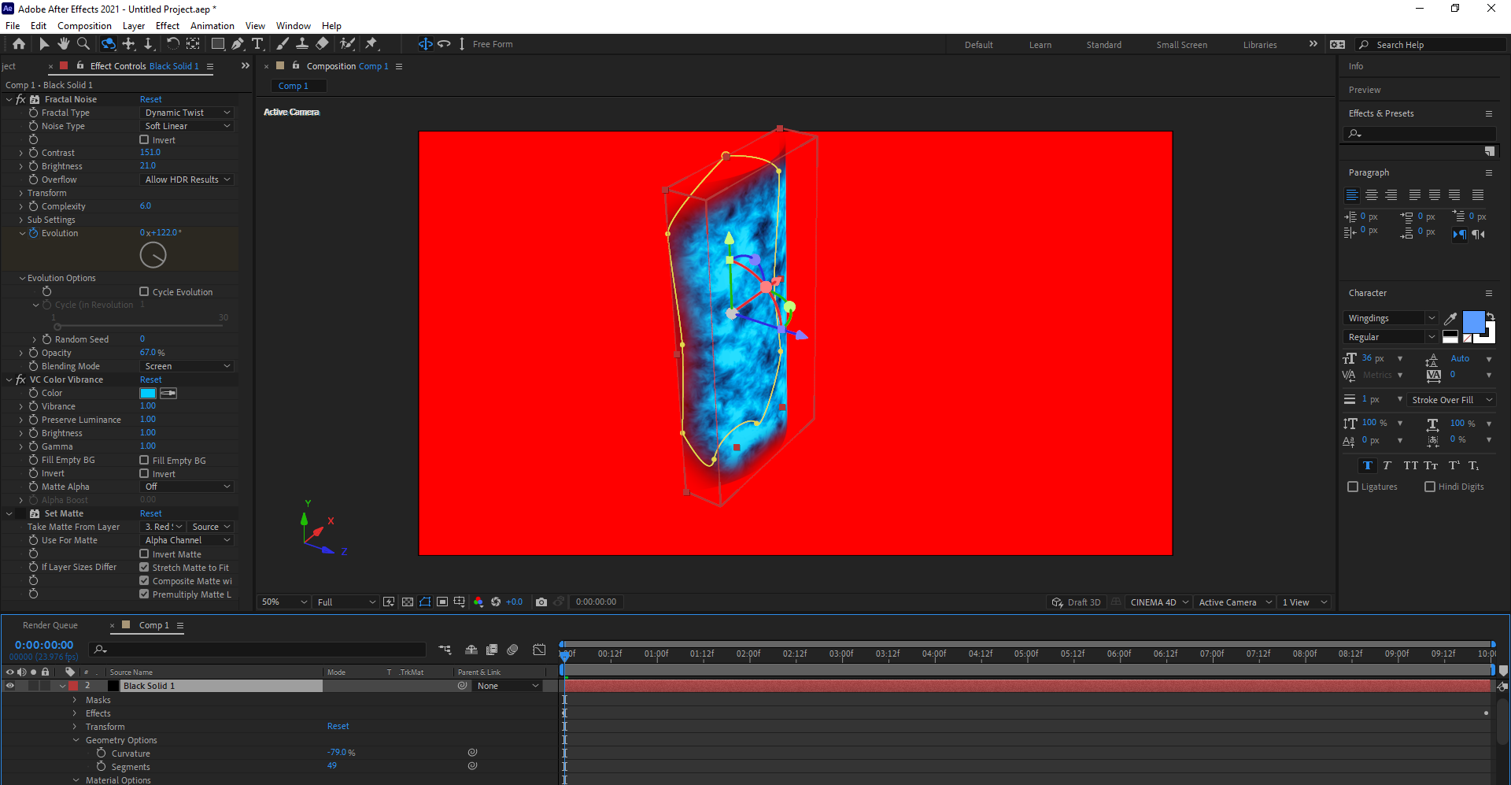
Task: Switch to the Render Queue tab
Action: click(50, 624)
